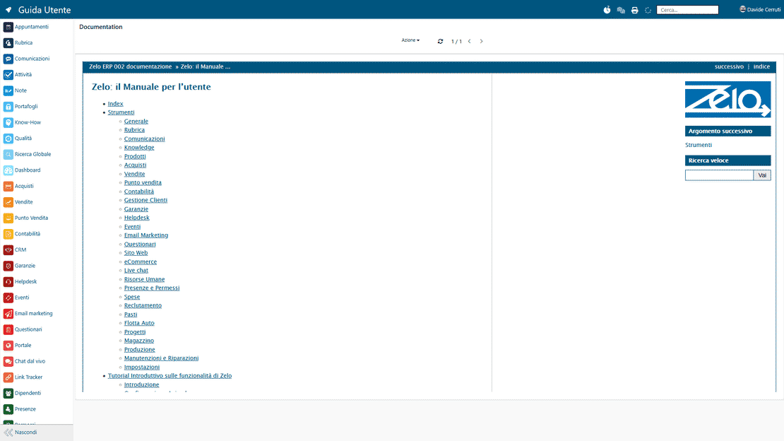
Task: Open the Sito Web documentation link
Action: pos(136,253)
